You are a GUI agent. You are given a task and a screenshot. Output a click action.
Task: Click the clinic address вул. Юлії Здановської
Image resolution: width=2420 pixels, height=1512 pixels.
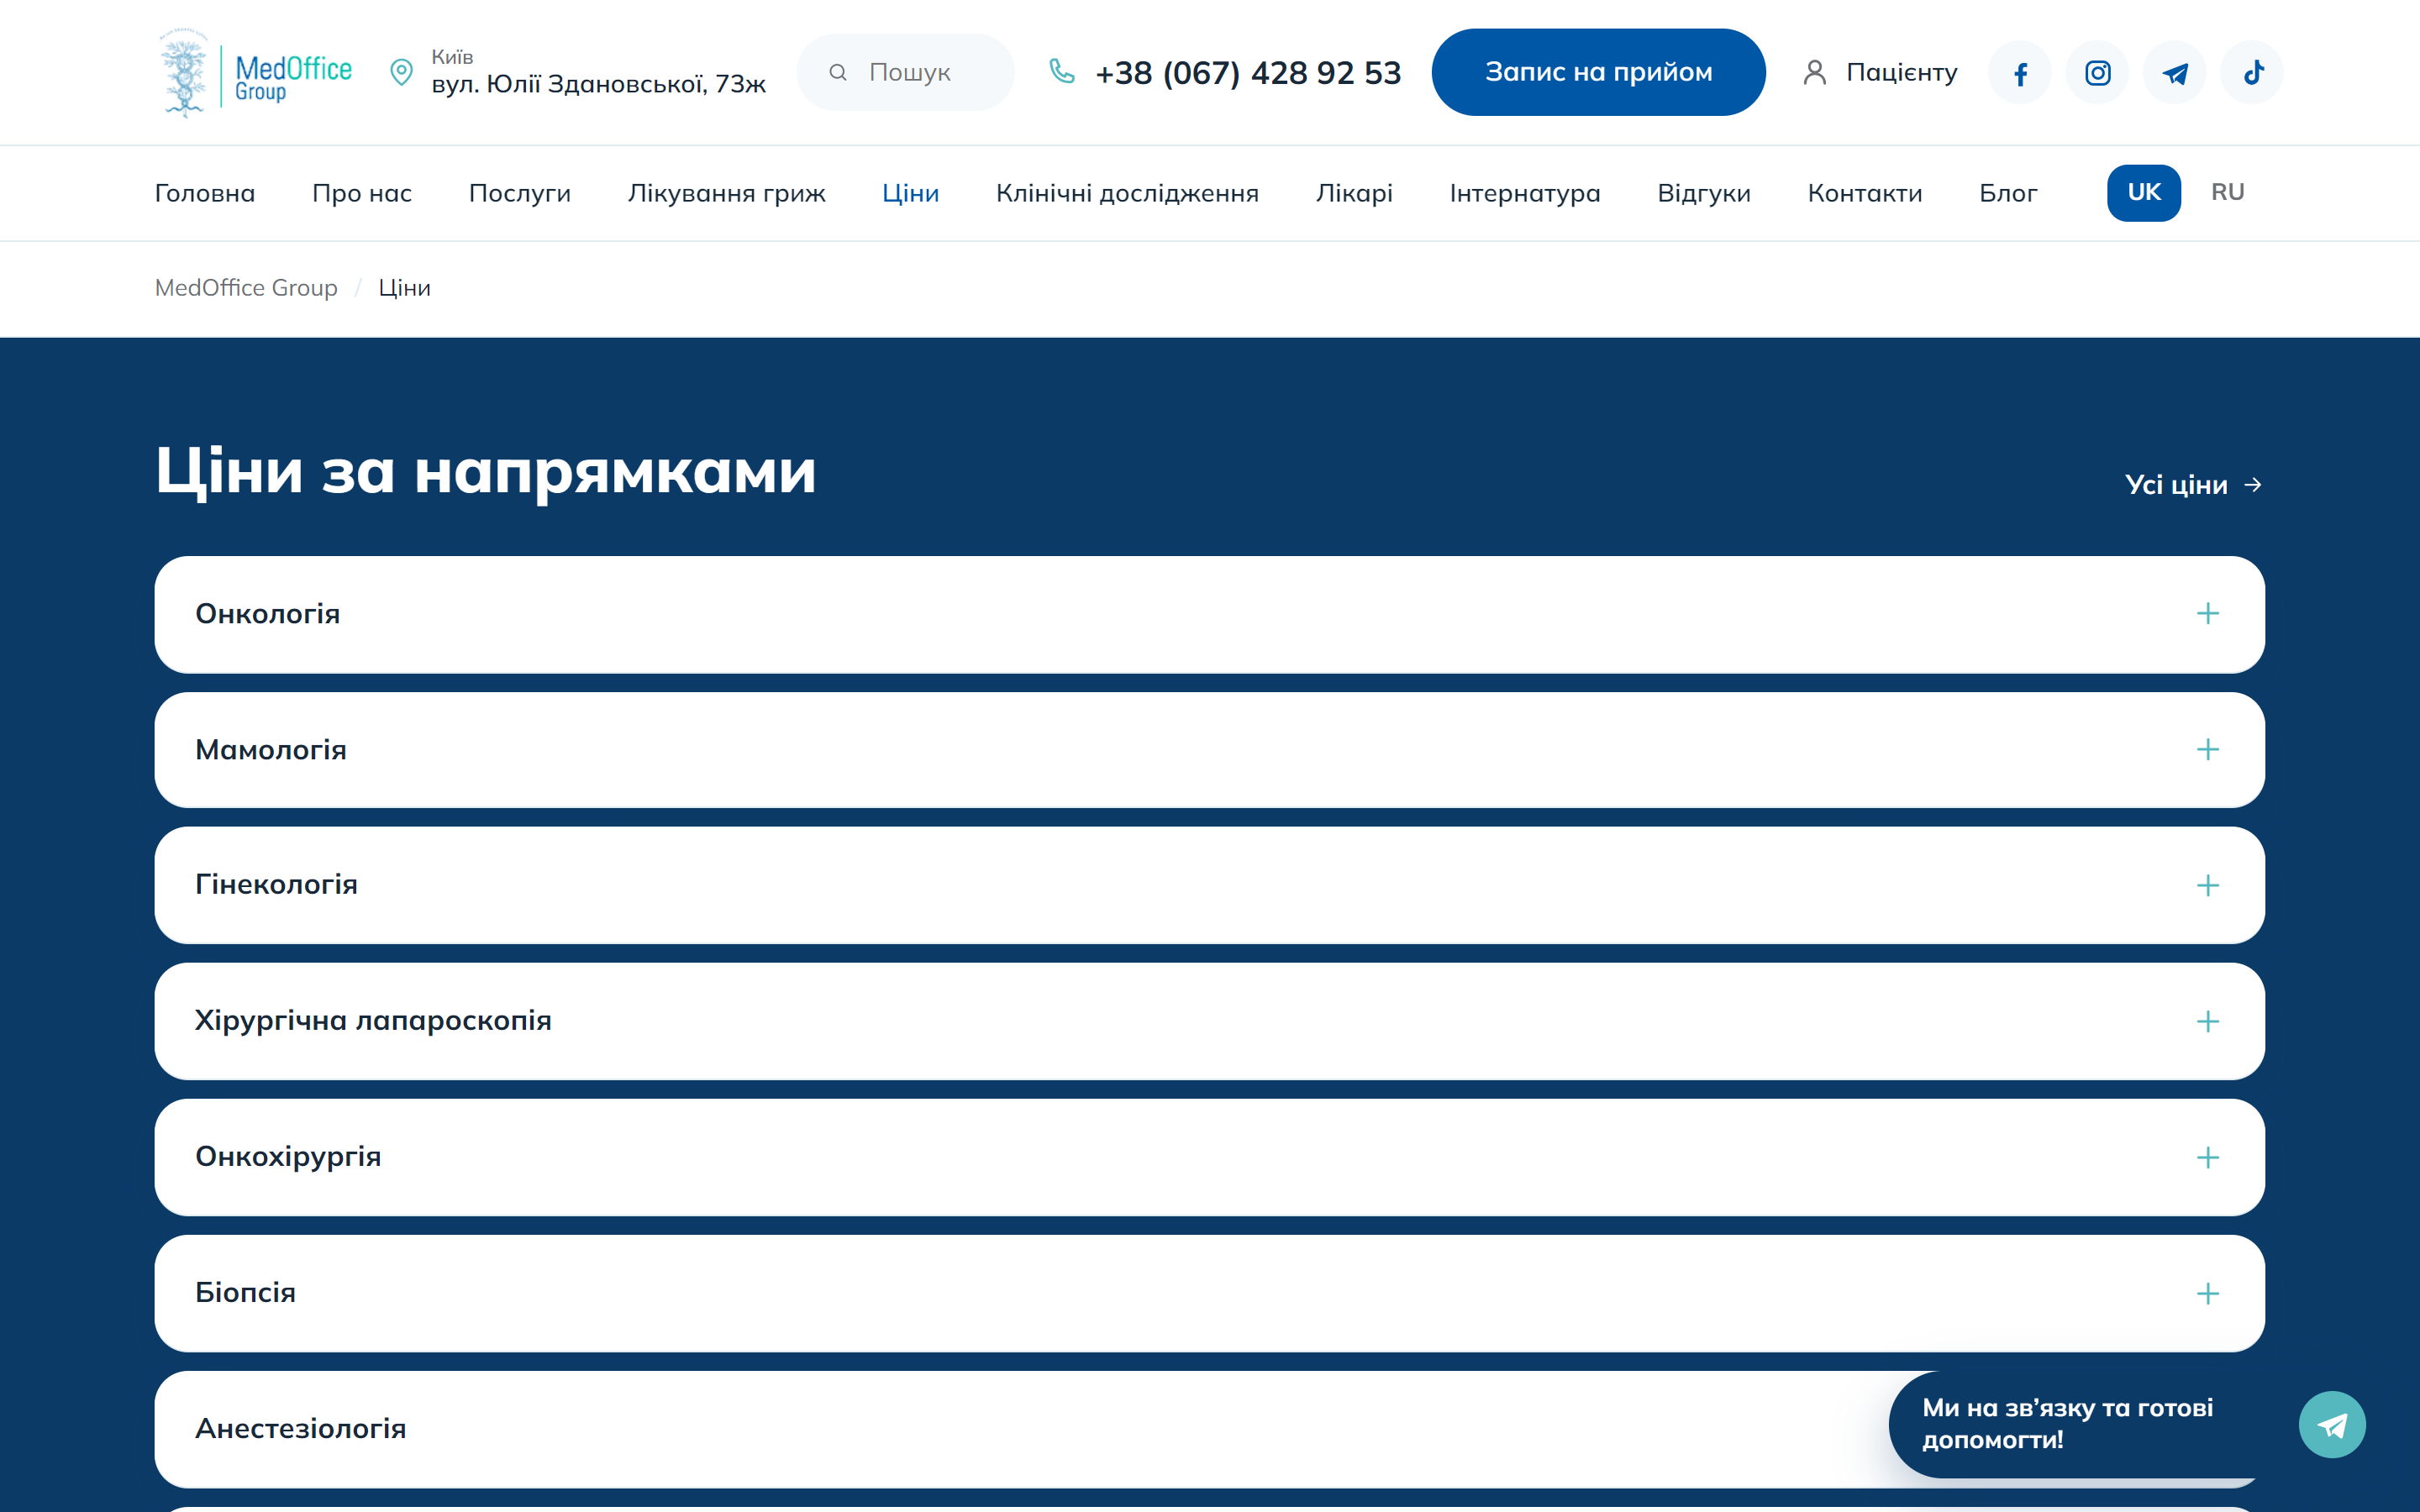tap(598, 84)
